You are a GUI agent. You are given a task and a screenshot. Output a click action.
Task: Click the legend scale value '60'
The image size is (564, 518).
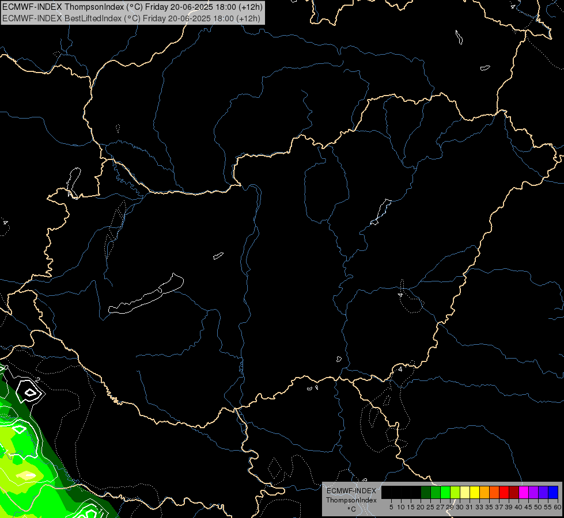[558, 507]
